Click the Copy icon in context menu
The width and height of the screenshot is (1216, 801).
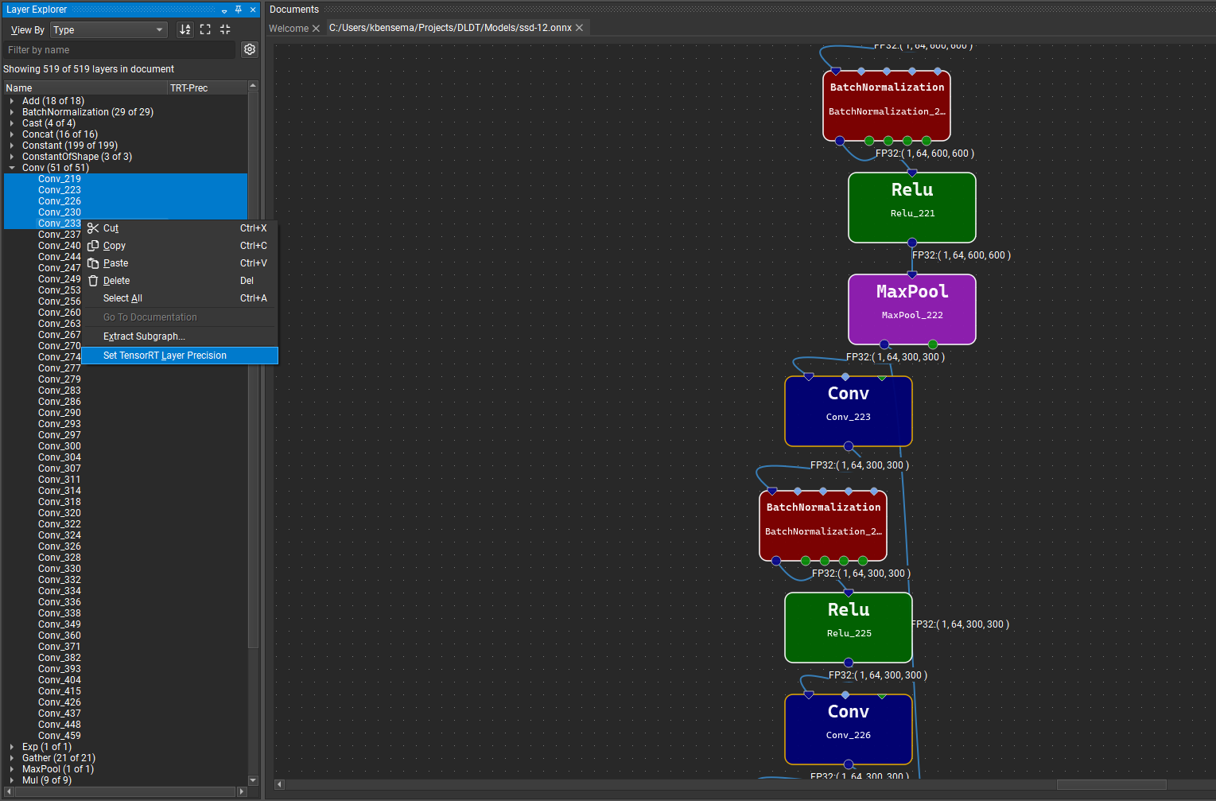click(91, 246)
